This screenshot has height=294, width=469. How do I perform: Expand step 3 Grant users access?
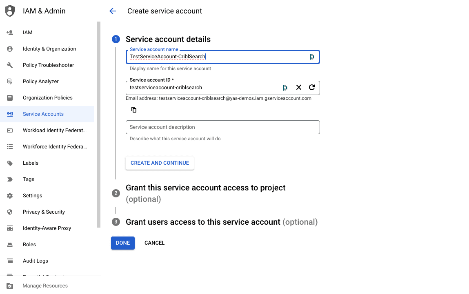point(203,222)
